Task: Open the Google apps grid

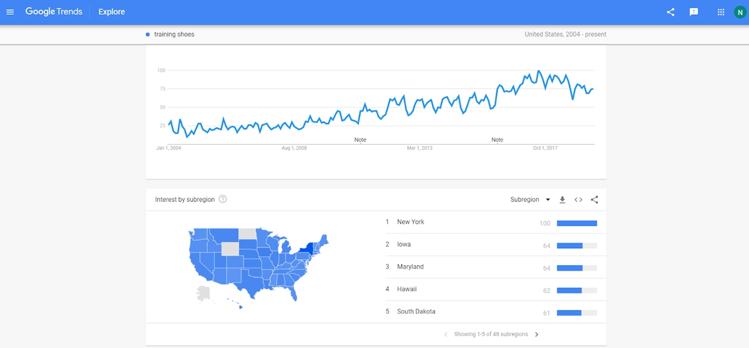Action: click(x=721, y=12)
